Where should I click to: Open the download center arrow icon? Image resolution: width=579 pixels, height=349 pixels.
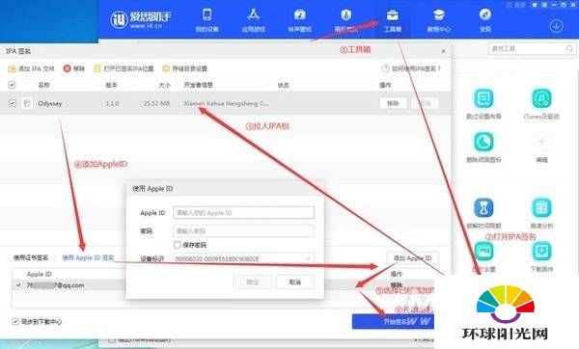click(556, 26)
